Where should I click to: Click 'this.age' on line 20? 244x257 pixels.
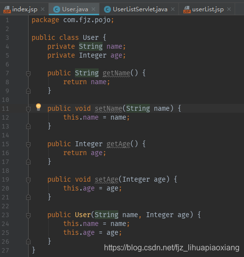(79, 189)
